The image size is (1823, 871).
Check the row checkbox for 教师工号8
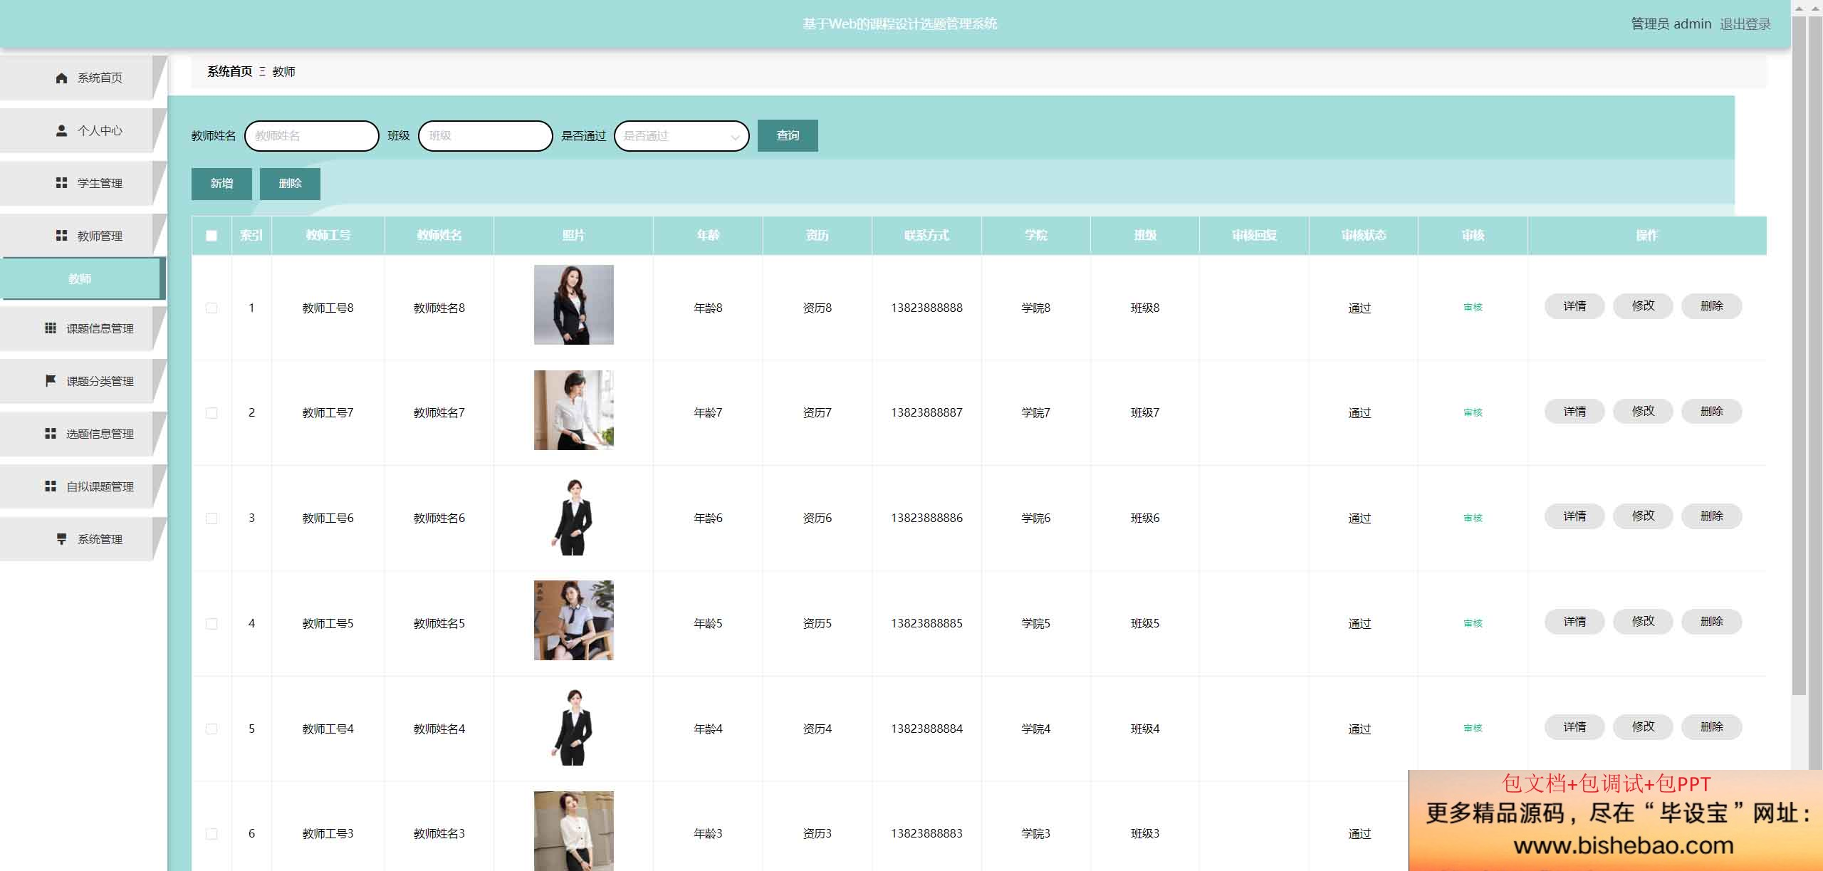click(x=211, y=308)
